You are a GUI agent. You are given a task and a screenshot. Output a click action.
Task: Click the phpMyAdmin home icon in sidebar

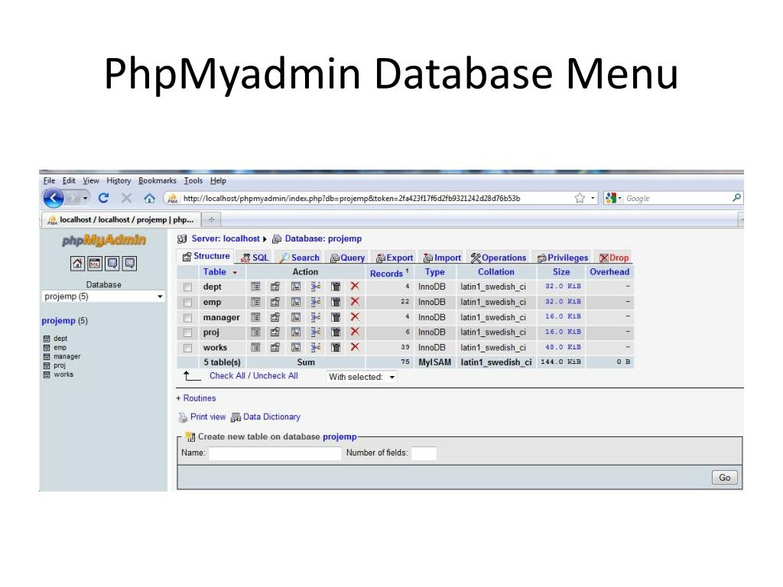point(77,264)
